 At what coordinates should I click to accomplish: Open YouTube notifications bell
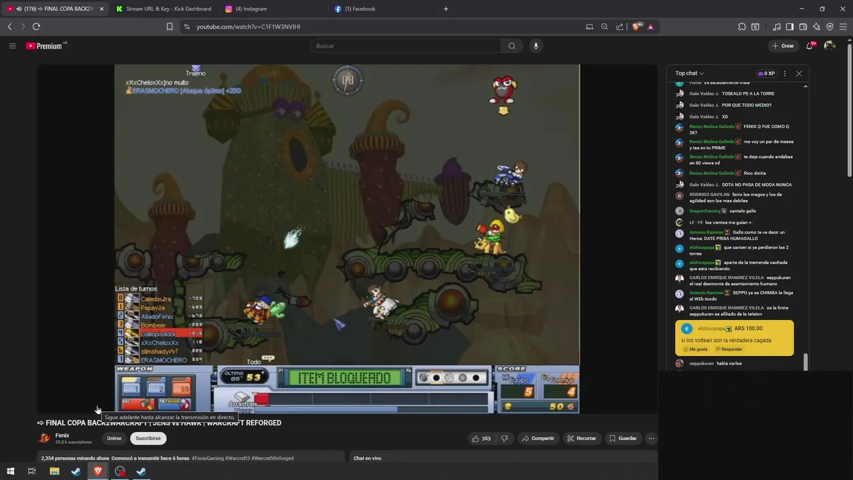point(810,46)
